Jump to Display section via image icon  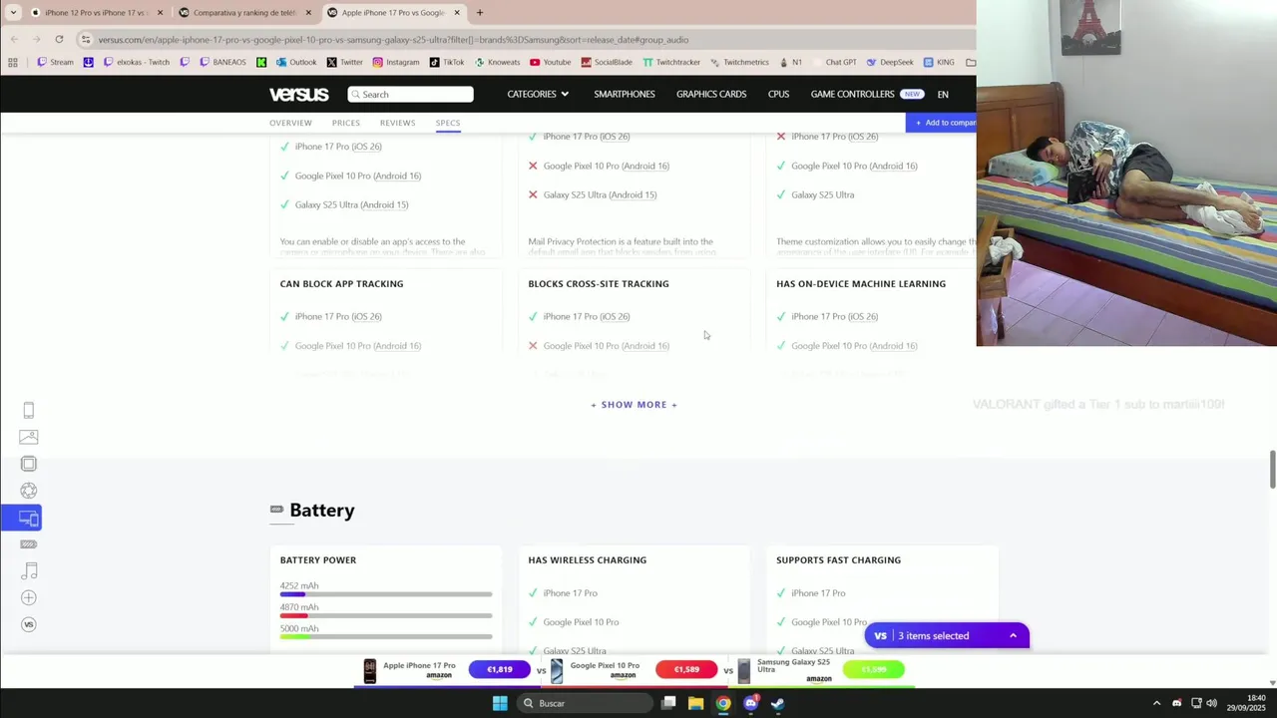click(28, 437)
